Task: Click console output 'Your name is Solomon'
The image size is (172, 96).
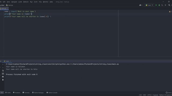Action: 16,67
